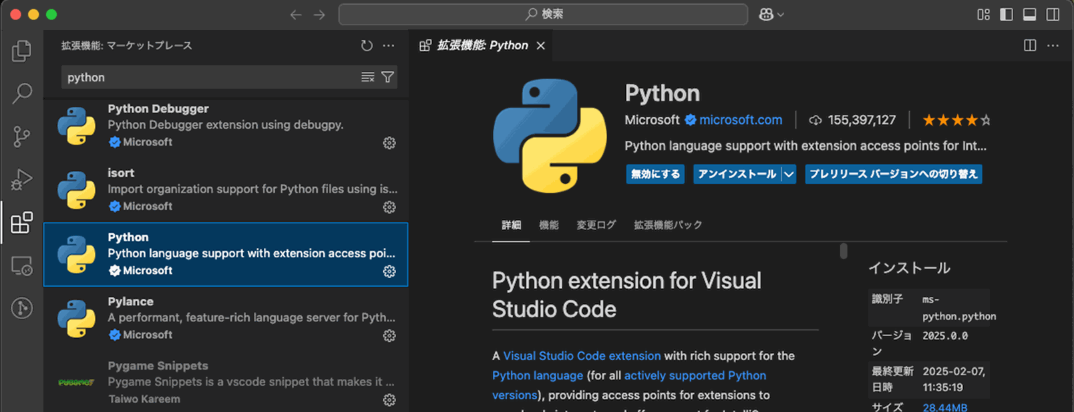Select isort in extension list
The width and height of the screenshot is (1074, 412).
(226, 191)
